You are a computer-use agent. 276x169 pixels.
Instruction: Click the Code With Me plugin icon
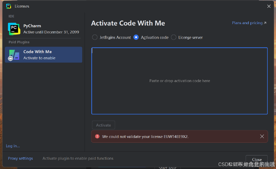pos(14,55)
